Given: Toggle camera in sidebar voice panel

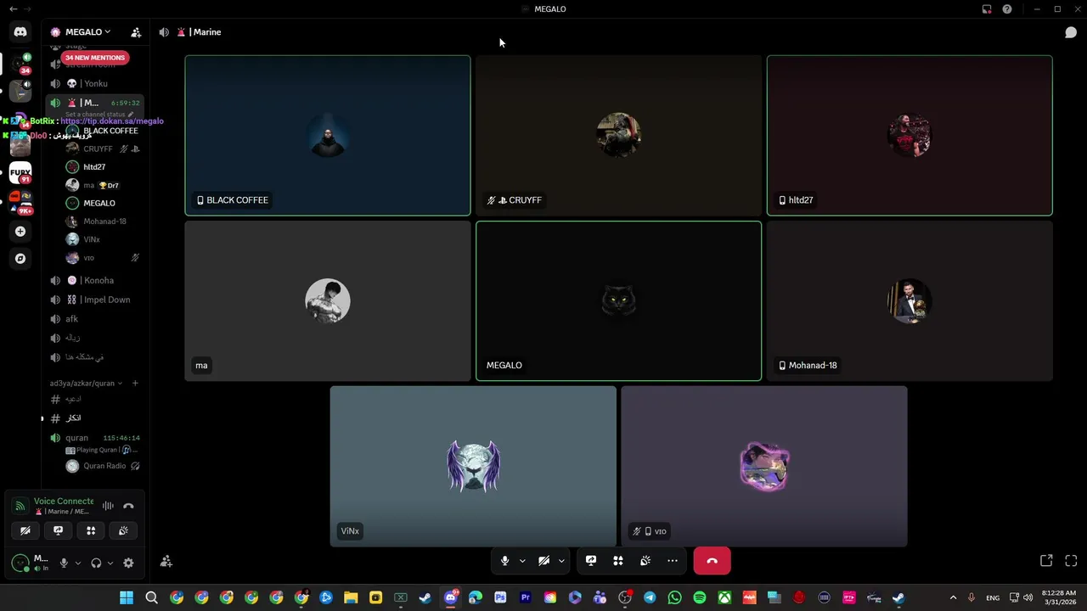Looking at the screenshot, I should click(25, 530).
